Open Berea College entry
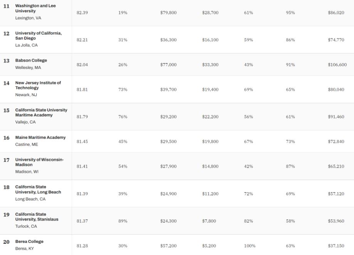354x255 pixels. tap(29, 242)
